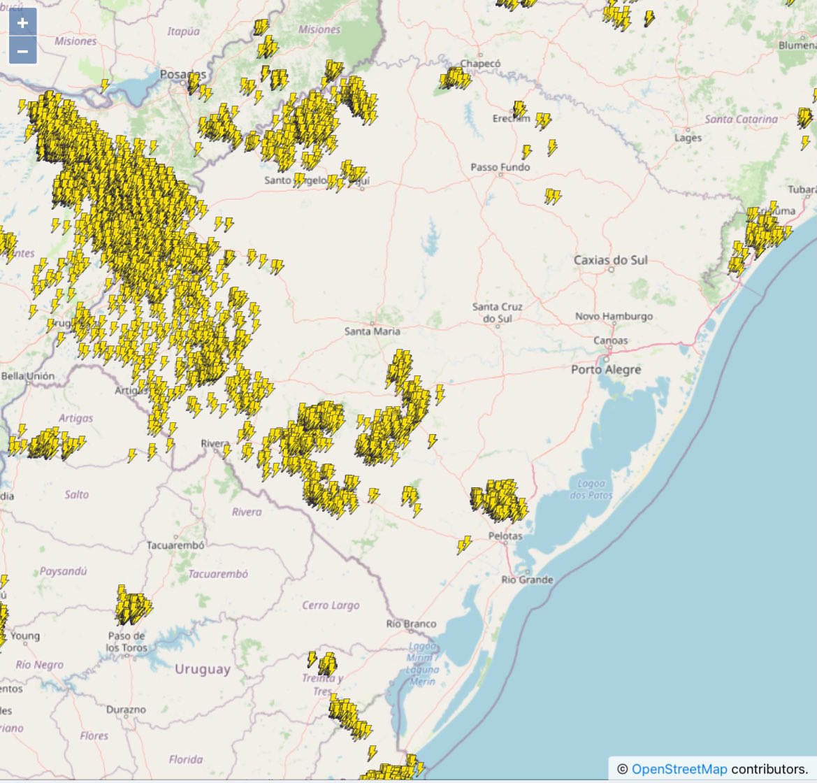
Task: Click the Rio Branco label
Action: (411, 624)
